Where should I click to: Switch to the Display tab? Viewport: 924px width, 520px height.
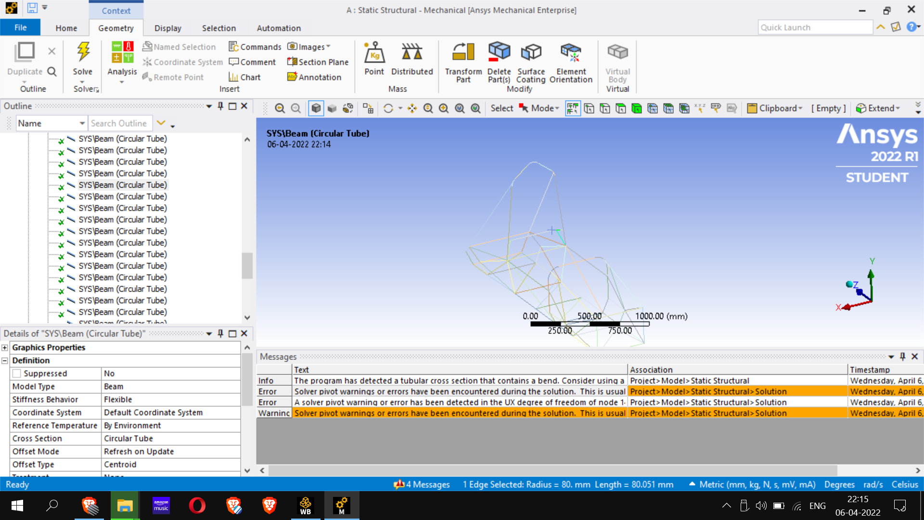tap(167, 28)
